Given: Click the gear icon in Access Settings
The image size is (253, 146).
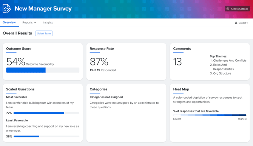Looking at the screenshot, I should 228,9.
